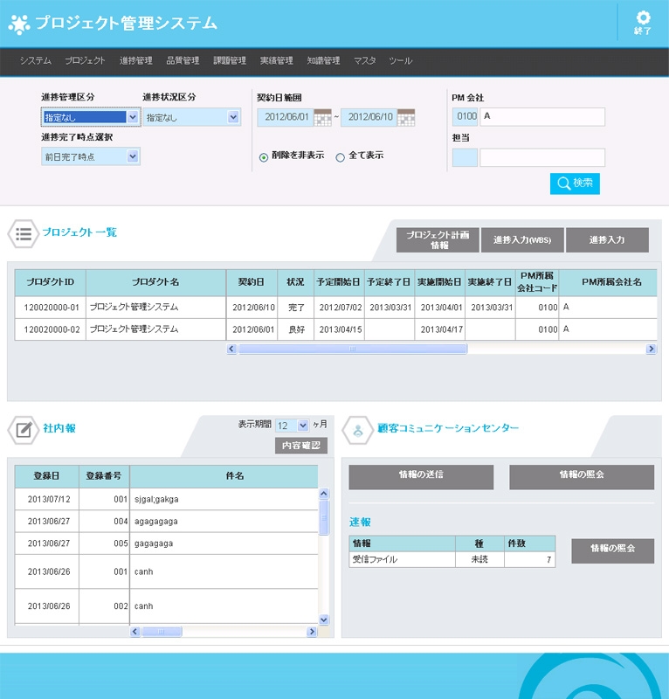
Task: Click the 社内報 vertical scrollbar thumb
Action: (324, 517)
